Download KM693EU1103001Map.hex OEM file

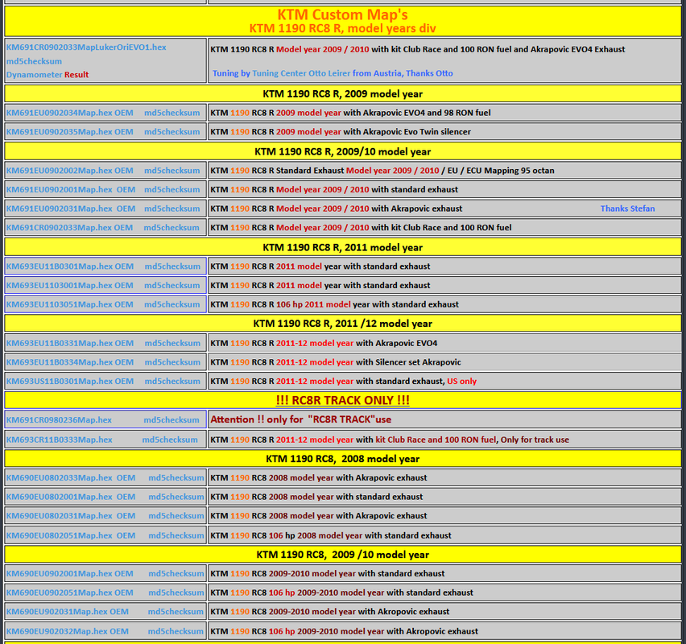(x=69, y=285)
